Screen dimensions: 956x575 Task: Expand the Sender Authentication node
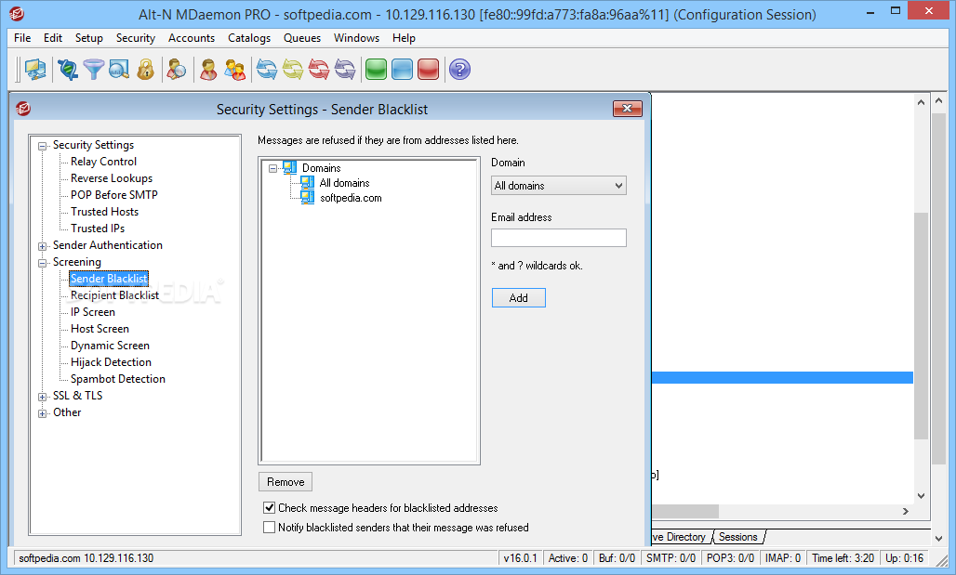(x=42, y=247)
